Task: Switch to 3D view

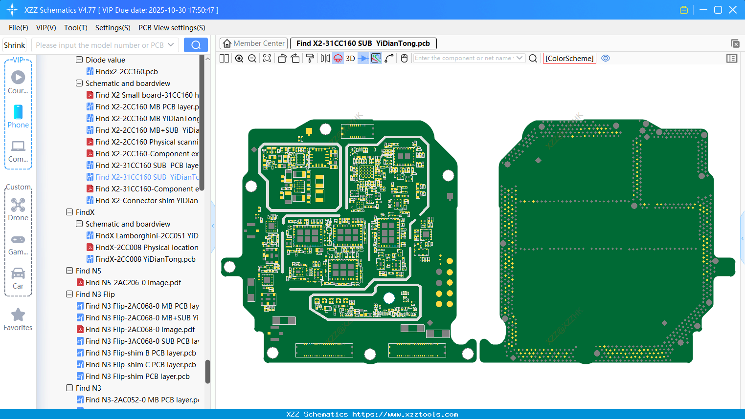Action: pos(350,59)
